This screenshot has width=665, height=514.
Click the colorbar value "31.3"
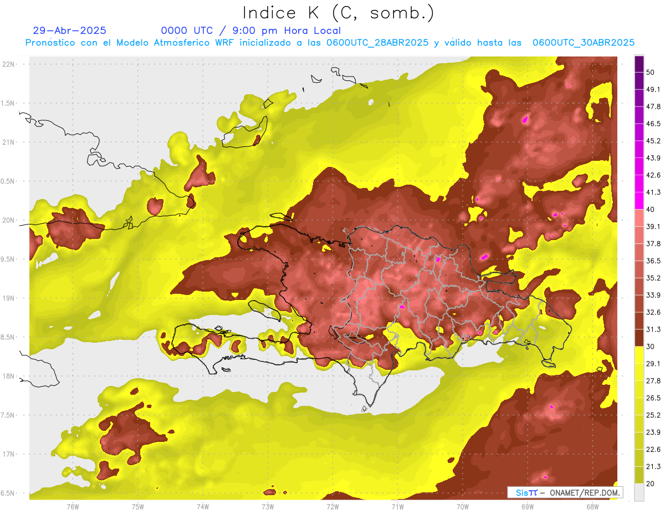click(653, 329)
